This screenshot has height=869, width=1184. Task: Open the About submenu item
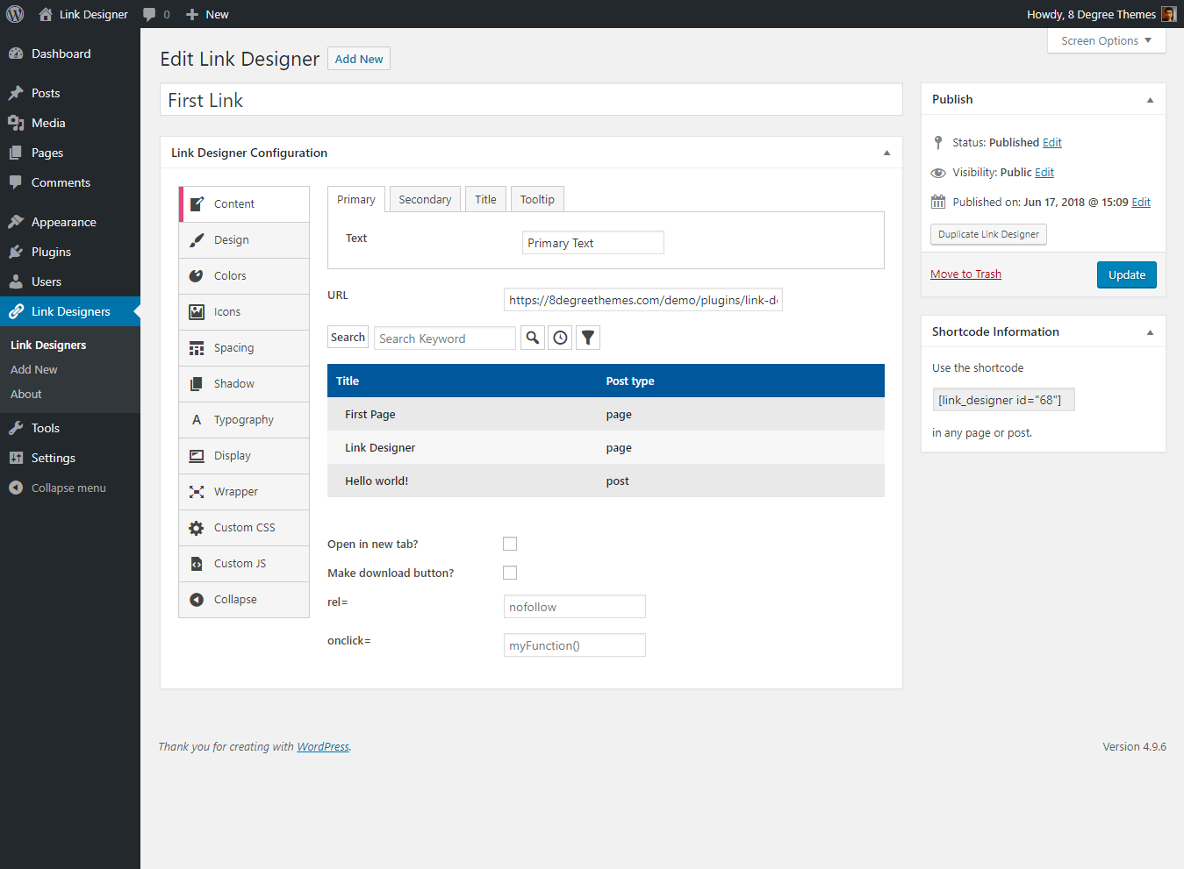tap(26, 395)
